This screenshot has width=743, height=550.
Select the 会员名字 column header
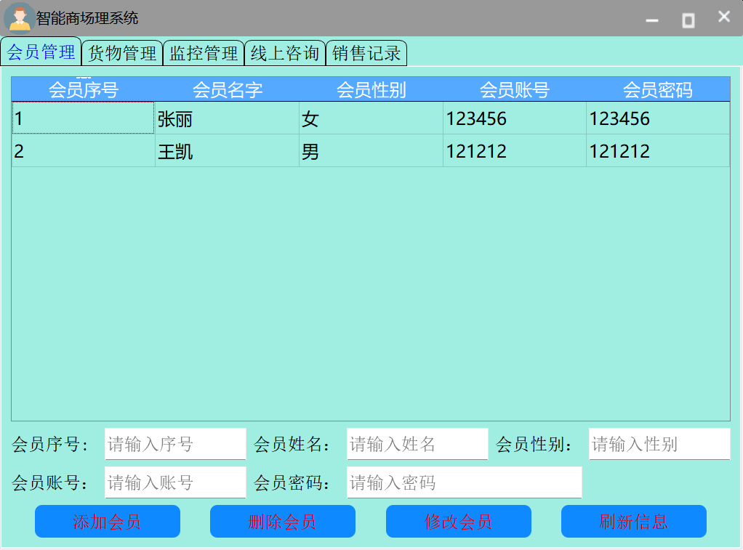coord(227,89)
